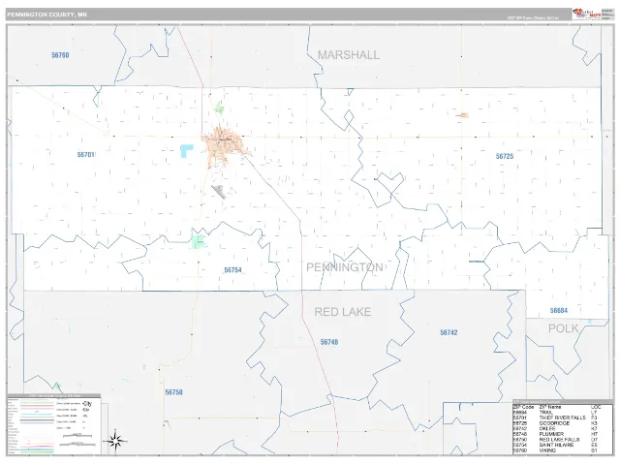Click the Thief River Falls city area
The height and width of the screenshot is (465, 620).
224,145
